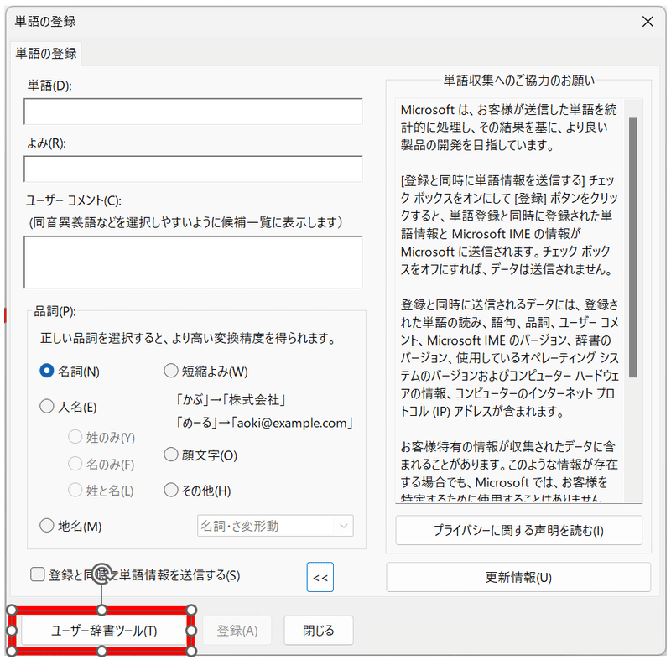This screenshot has height=660, width=671.
Task: Click the 登録(A) button
Action: point(237,631)
